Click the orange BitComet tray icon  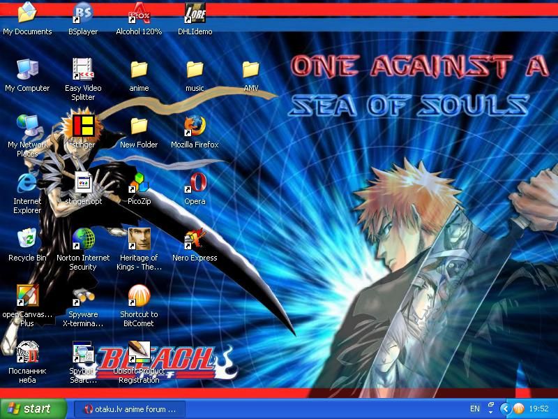click(x=518, y=409)
